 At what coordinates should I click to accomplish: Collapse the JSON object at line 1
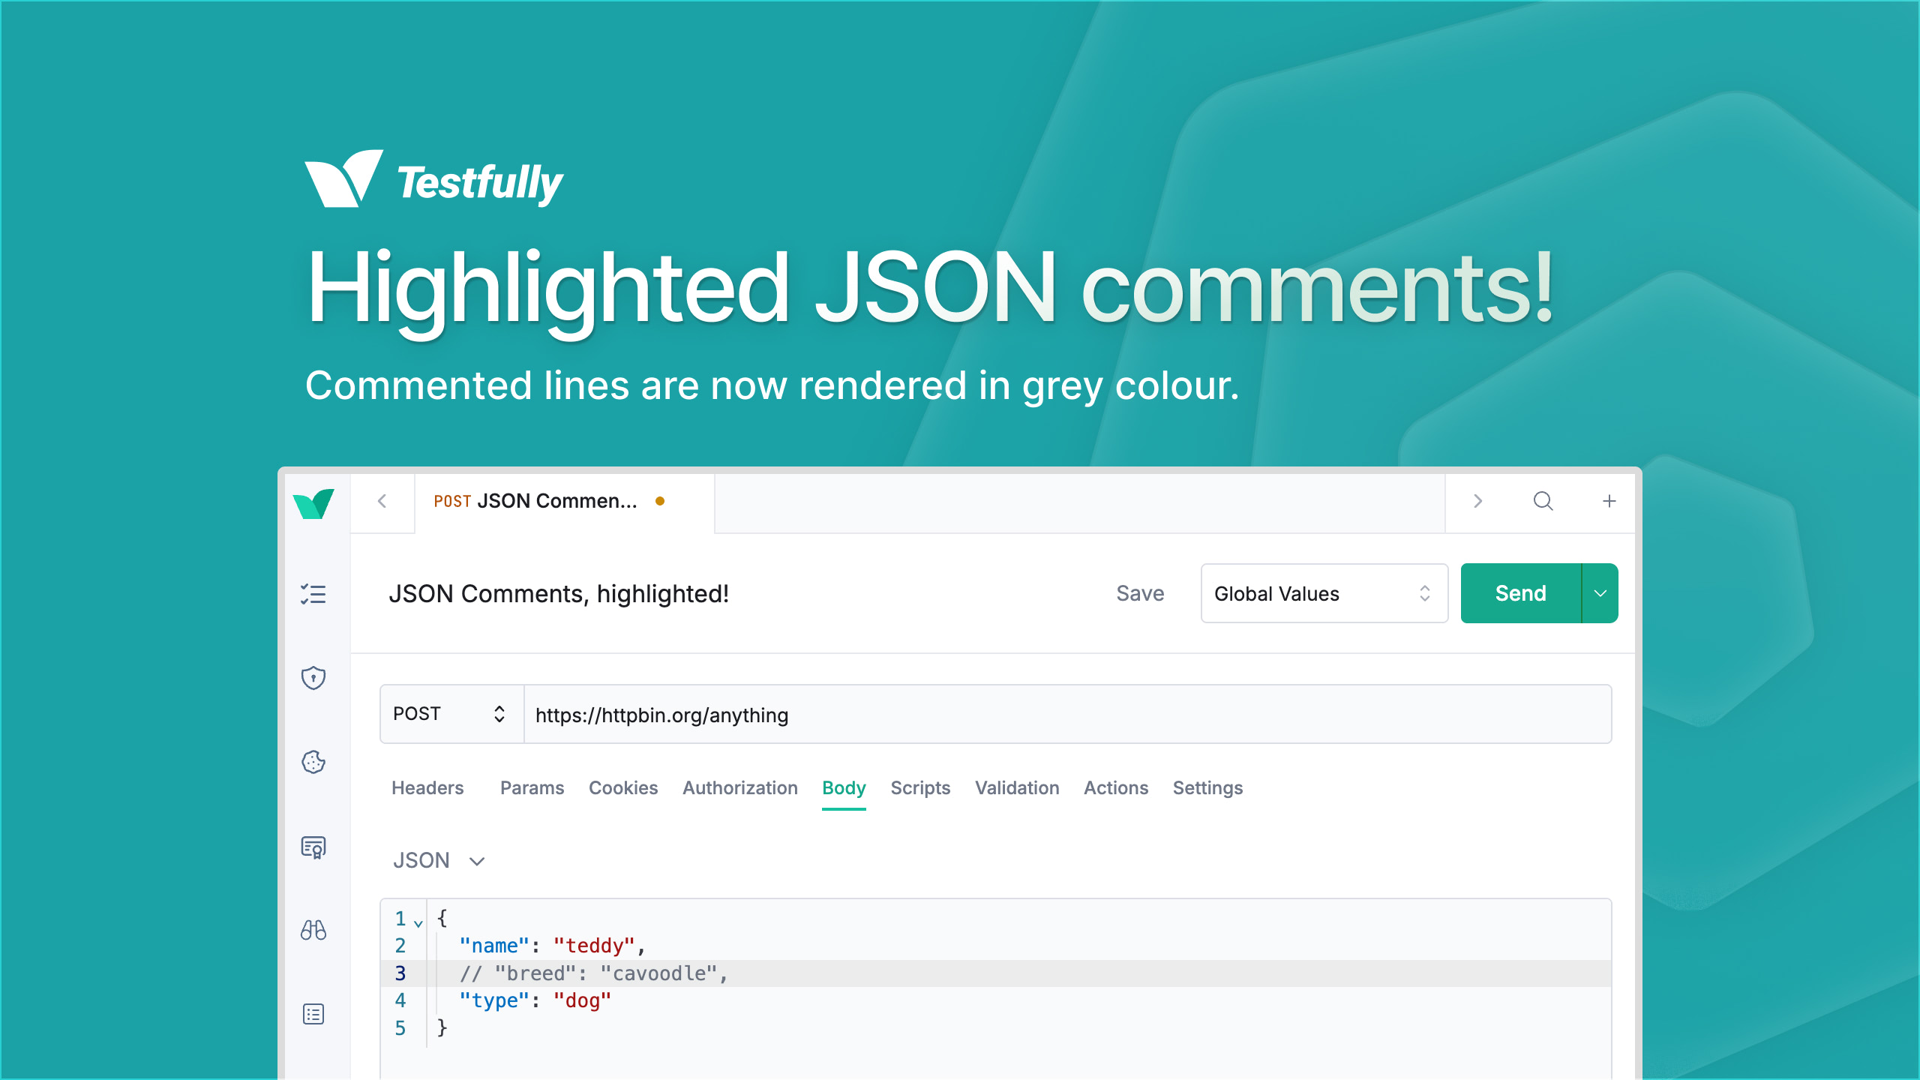point(418,922)
